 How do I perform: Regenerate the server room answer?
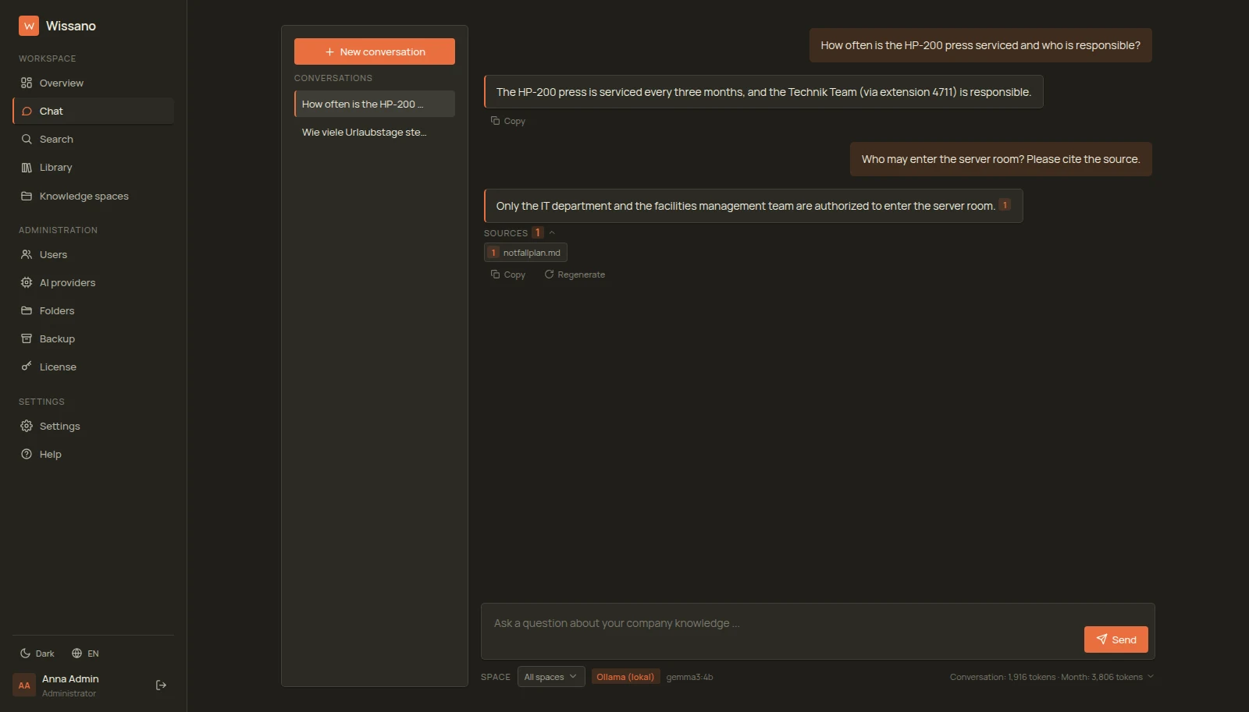tap(575, 275)
